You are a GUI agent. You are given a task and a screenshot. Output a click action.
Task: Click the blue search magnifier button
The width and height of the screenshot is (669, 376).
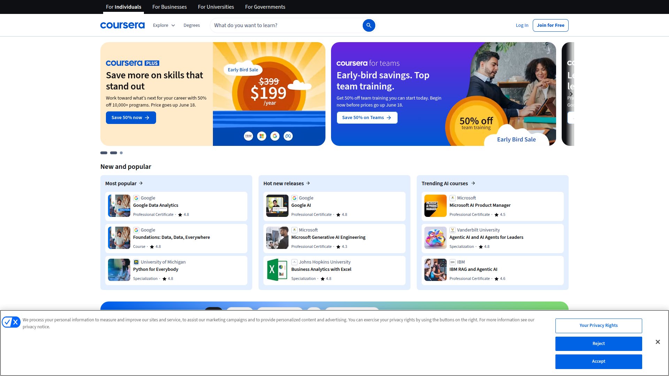click(369, 25)
